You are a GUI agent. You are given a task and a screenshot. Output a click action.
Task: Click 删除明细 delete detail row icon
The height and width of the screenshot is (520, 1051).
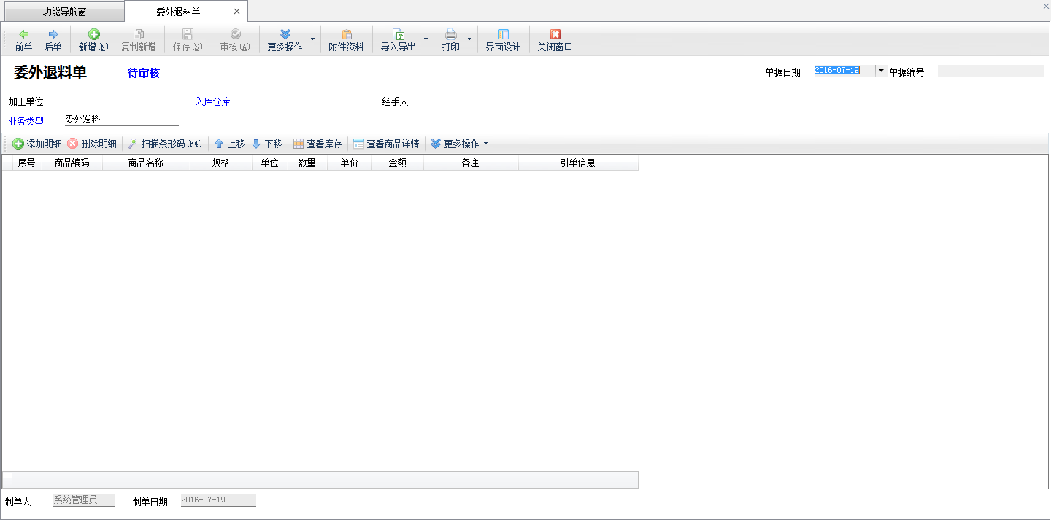pos(73,144)
